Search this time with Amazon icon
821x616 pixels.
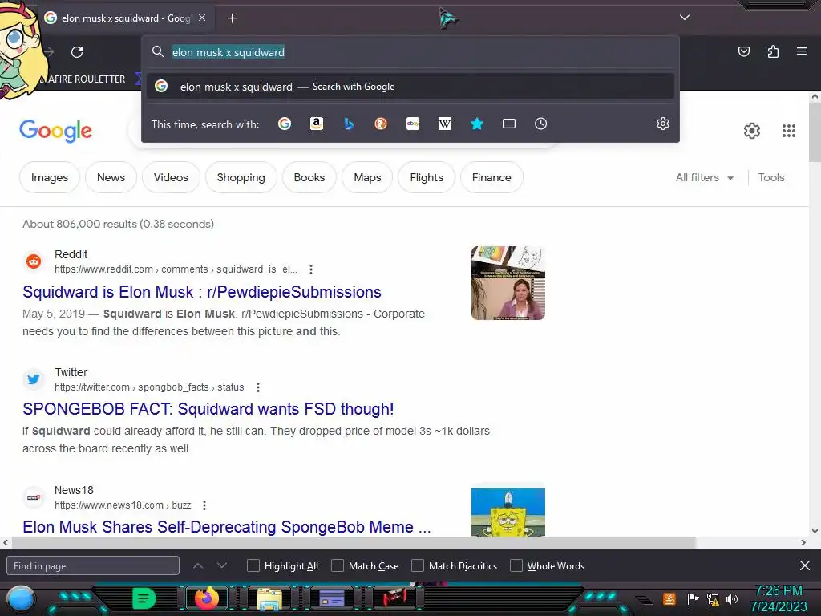(316, 124)
